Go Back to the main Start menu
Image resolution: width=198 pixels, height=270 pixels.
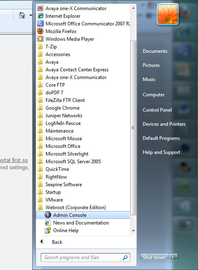coord(57,242)
